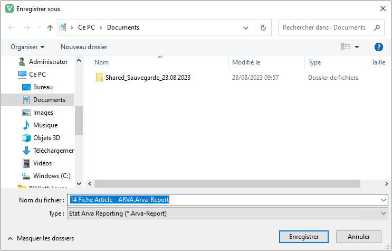Click the Téléchargements download arrow icon

[26, 151]
